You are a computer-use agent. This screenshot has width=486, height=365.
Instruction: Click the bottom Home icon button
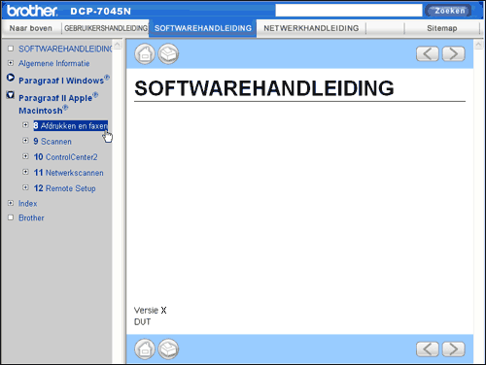coord(145,349)
